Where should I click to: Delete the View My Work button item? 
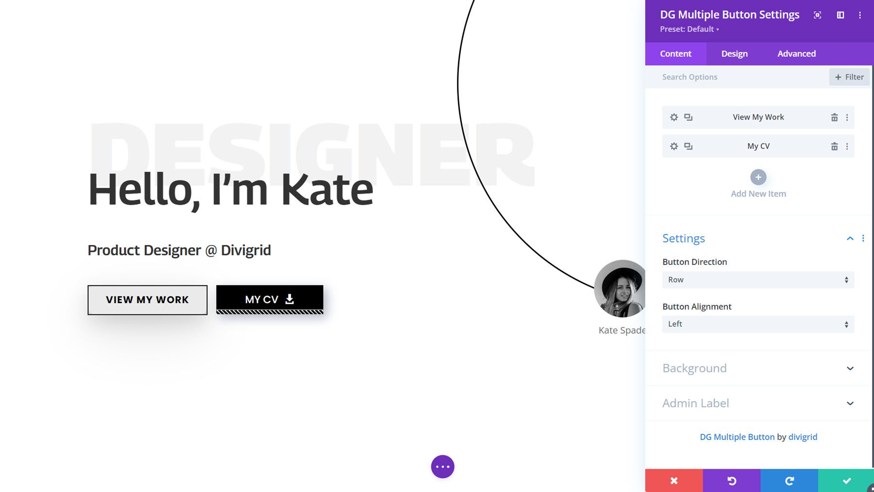pos(835,117)
